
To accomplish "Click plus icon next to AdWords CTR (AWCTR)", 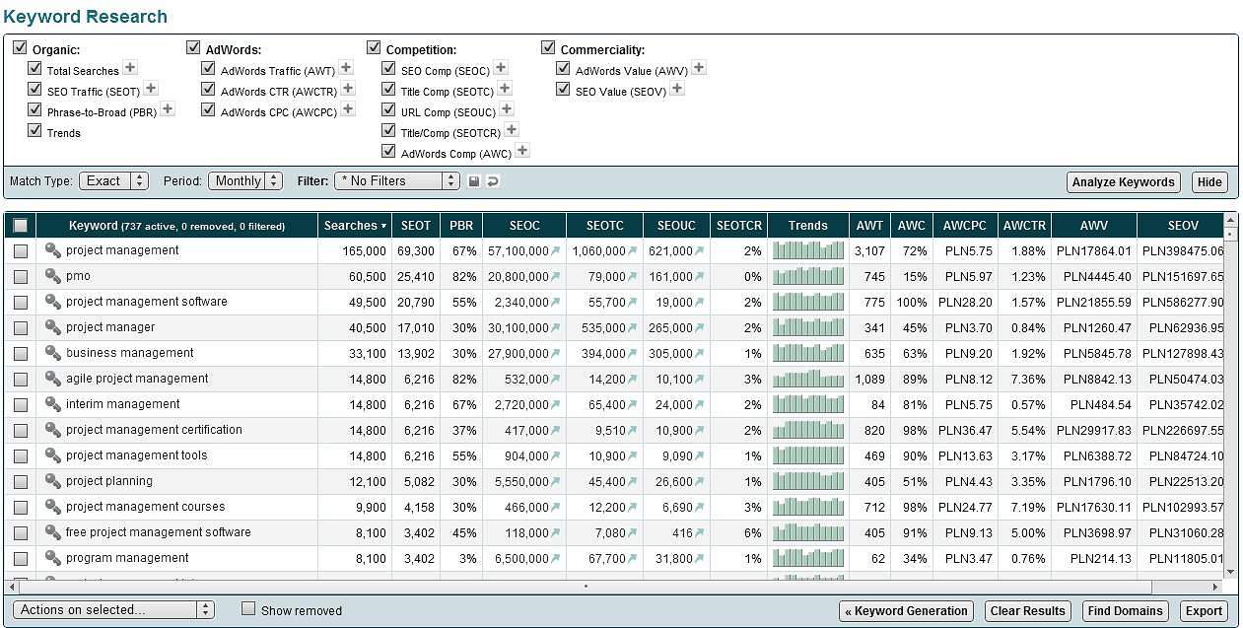I will point(348,89).
